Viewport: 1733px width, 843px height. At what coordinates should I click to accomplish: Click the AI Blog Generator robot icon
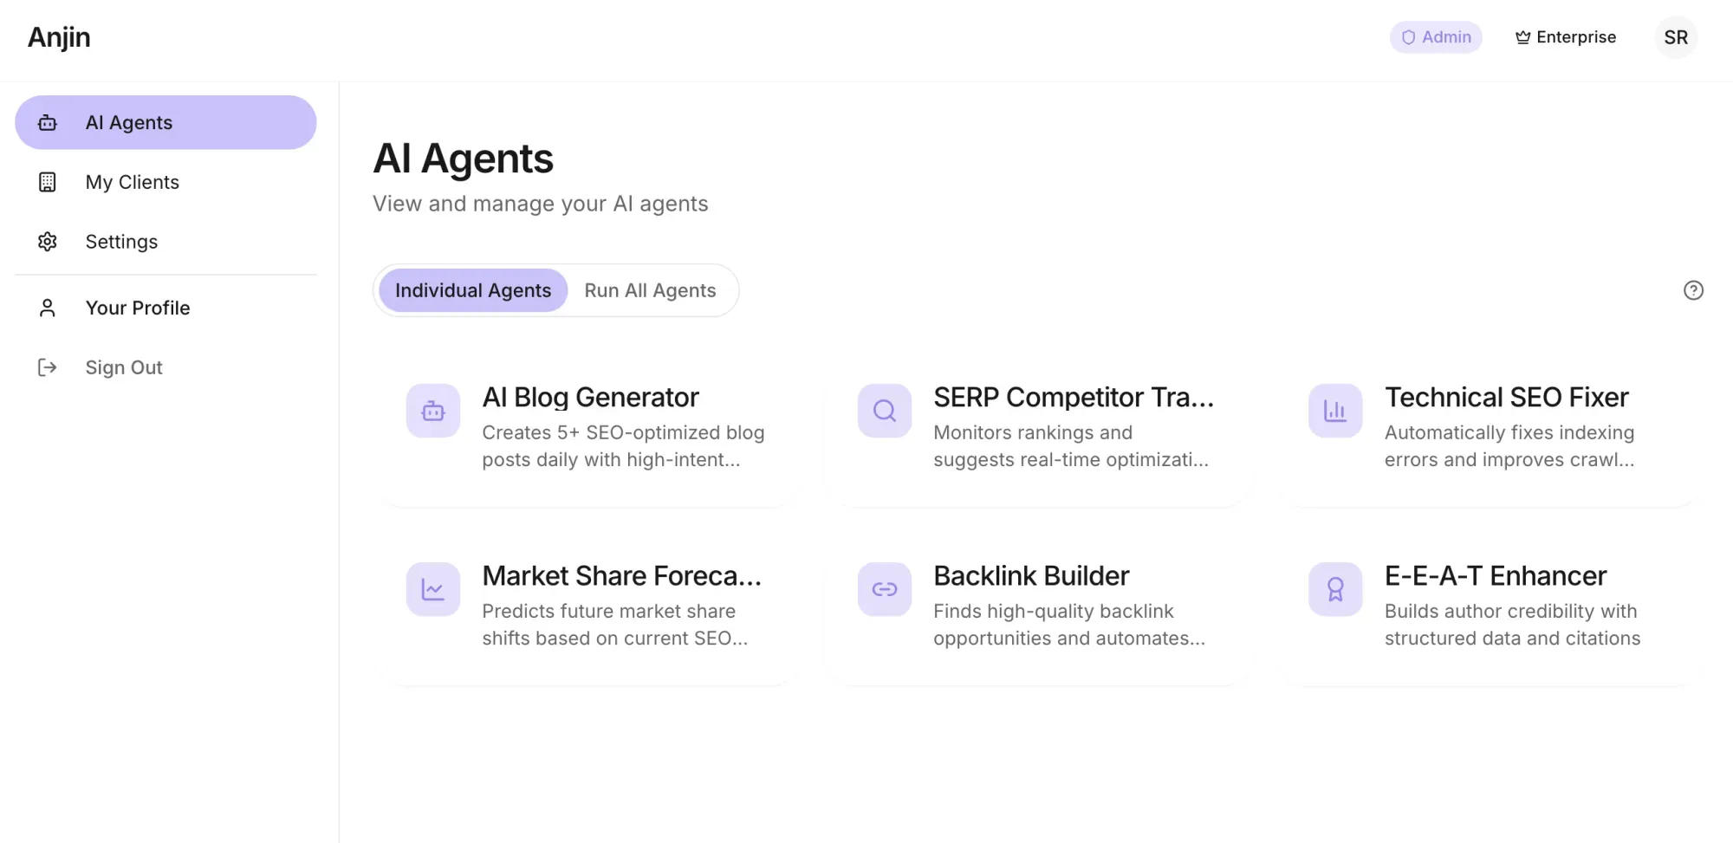point(433,411)
